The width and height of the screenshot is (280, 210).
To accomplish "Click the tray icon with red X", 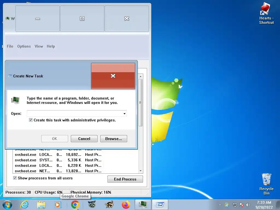I will (x=241, y=205).
